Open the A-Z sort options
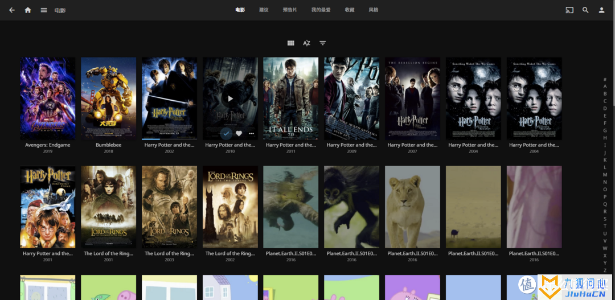The image size is (615, 300). 307,43
